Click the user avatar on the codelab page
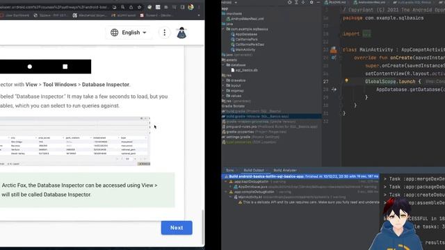445x250 pixels. (181, 33)
